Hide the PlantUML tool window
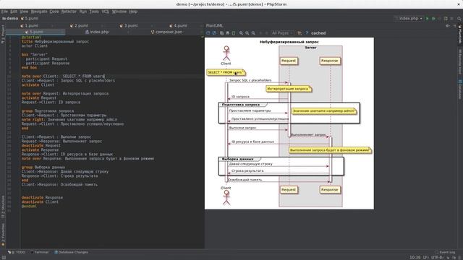463x260 pixels. click(454, 26)
